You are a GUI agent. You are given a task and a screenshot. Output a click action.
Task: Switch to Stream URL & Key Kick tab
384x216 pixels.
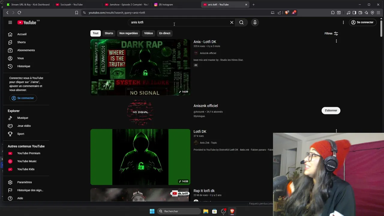point(28,4)
